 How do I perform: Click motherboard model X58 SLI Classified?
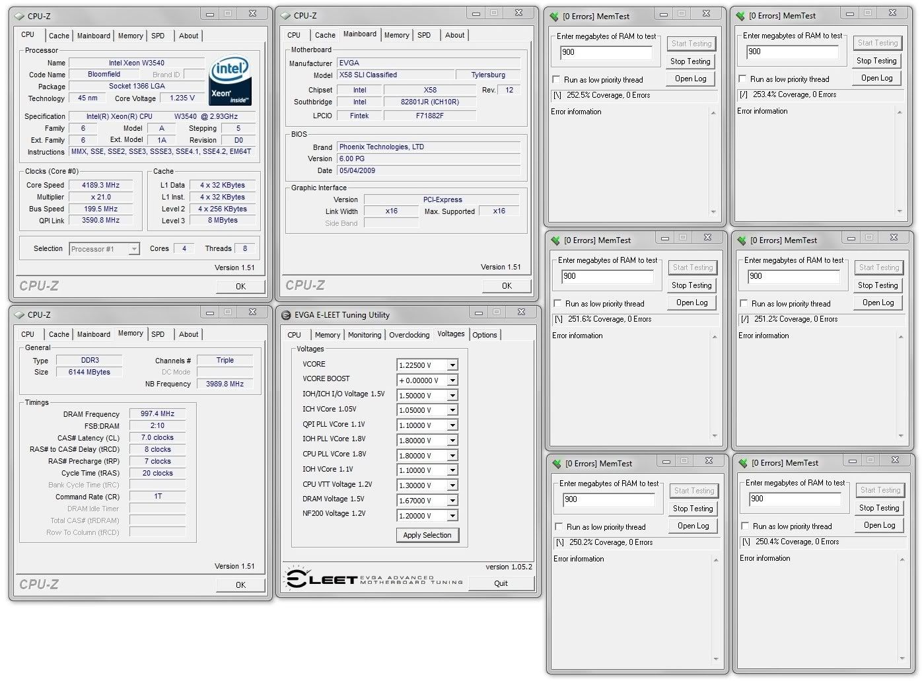coord(395,75)
